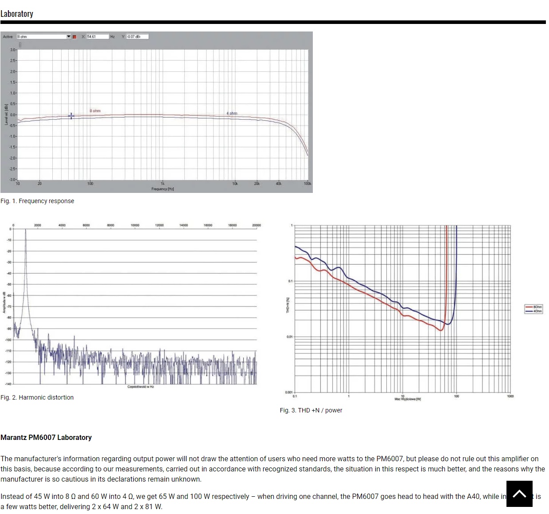This screenshot has height=514, width=549.
Task: Click the '8Ohm' legend entry in THD chart
Action: coord(534,307)
